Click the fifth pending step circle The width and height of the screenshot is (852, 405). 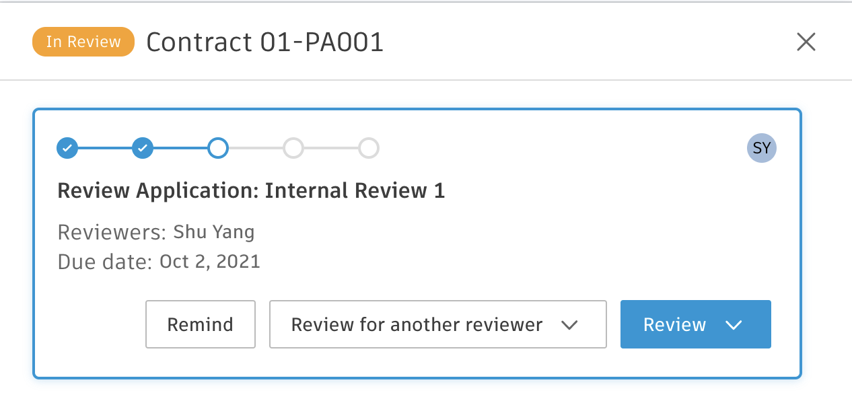point(369,148)
